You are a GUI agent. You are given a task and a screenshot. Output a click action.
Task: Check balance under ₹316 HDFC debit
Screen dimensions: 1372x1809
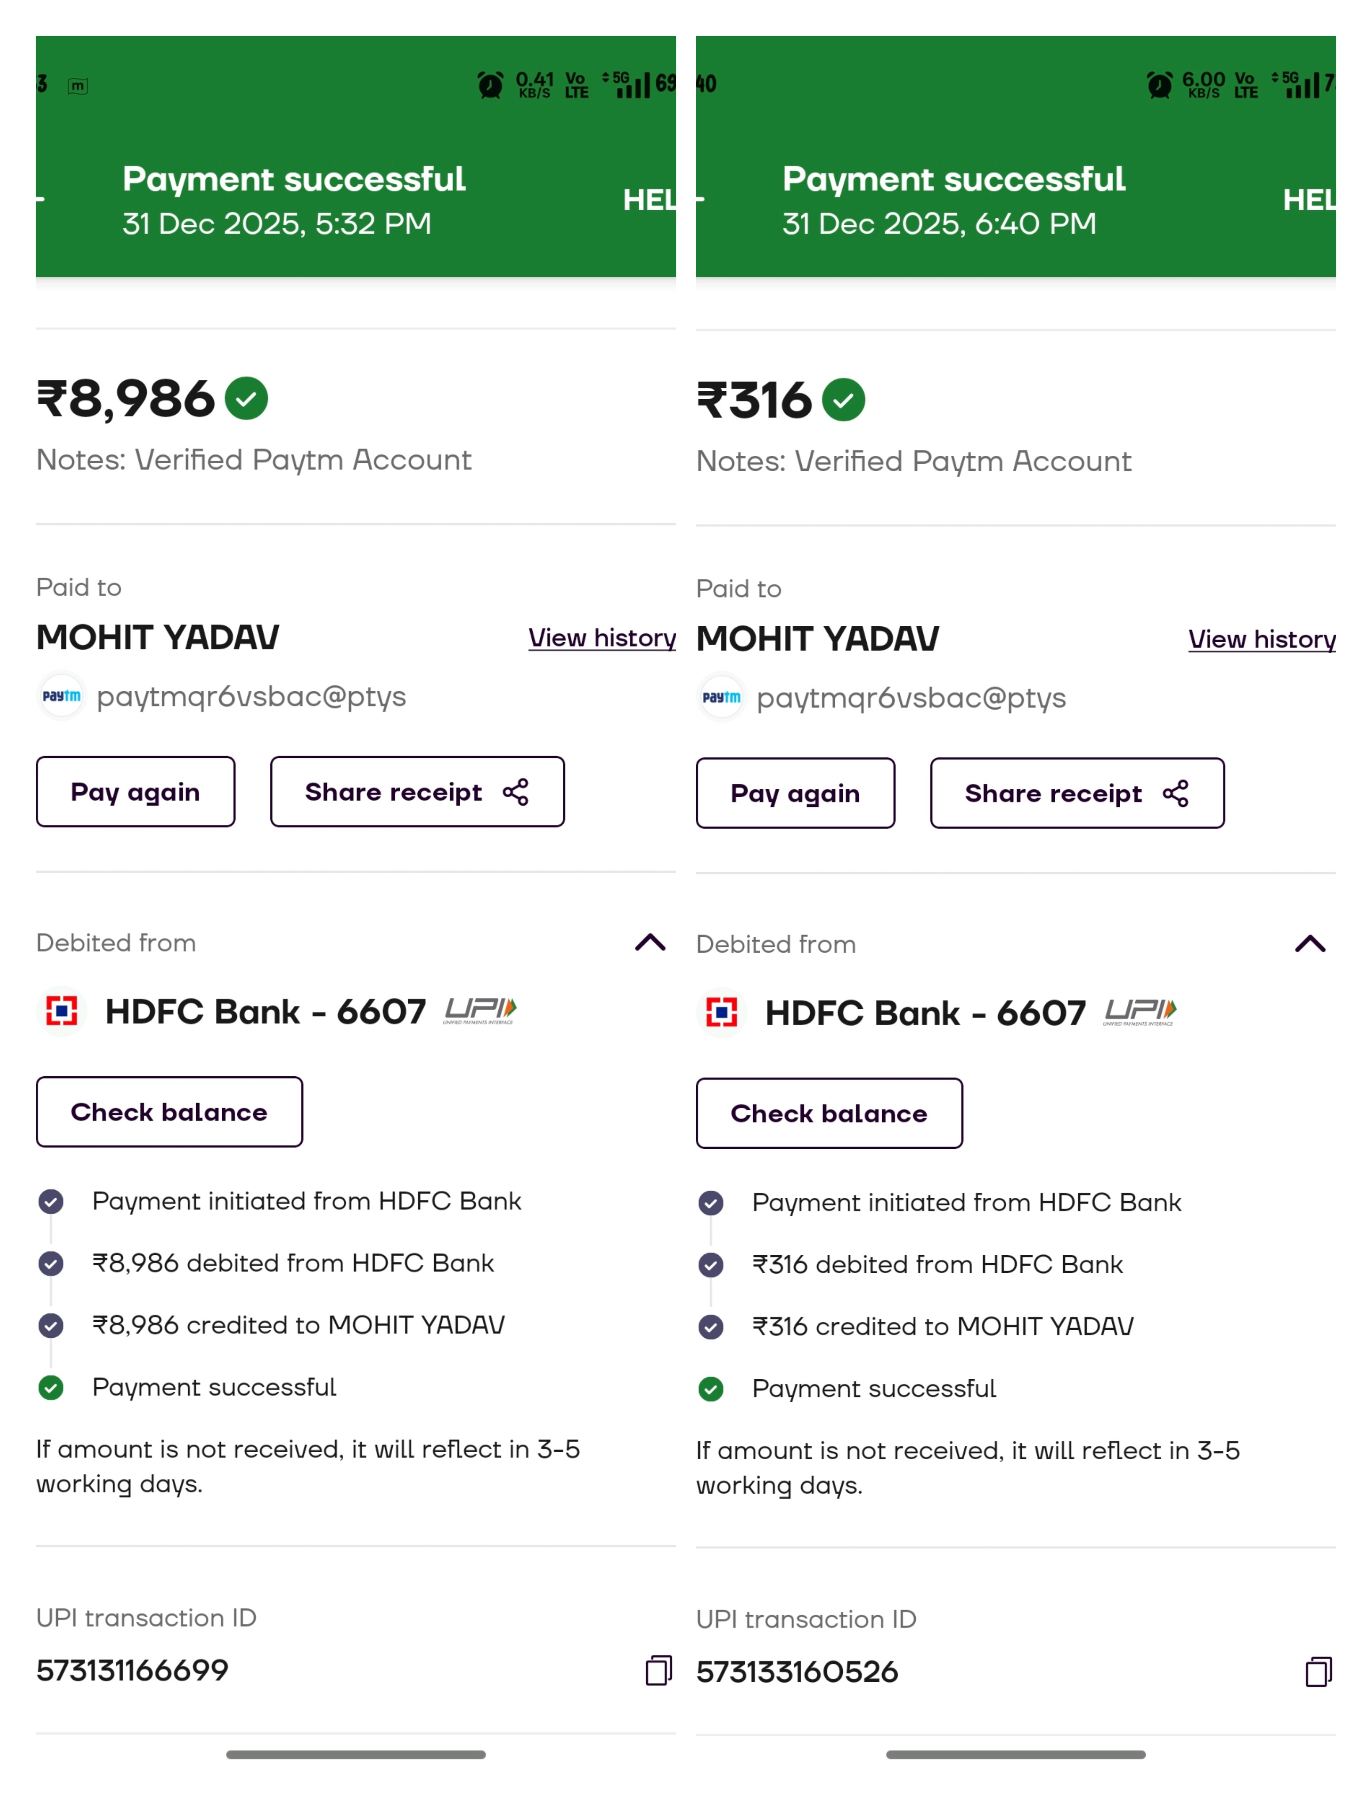829,1113
